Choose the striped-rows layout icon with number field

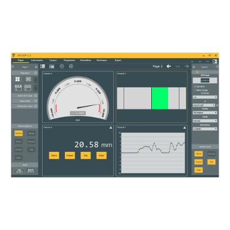pos(28,88)
